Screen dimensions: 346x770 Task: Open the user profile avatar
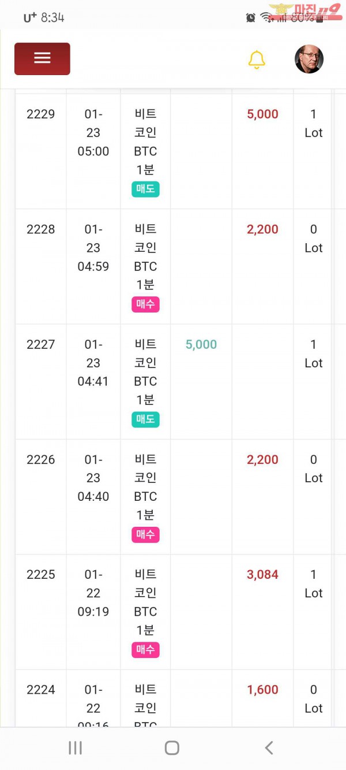pos(309,59)
